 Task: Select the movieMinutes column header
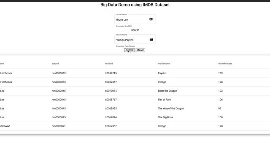point(225,64)
